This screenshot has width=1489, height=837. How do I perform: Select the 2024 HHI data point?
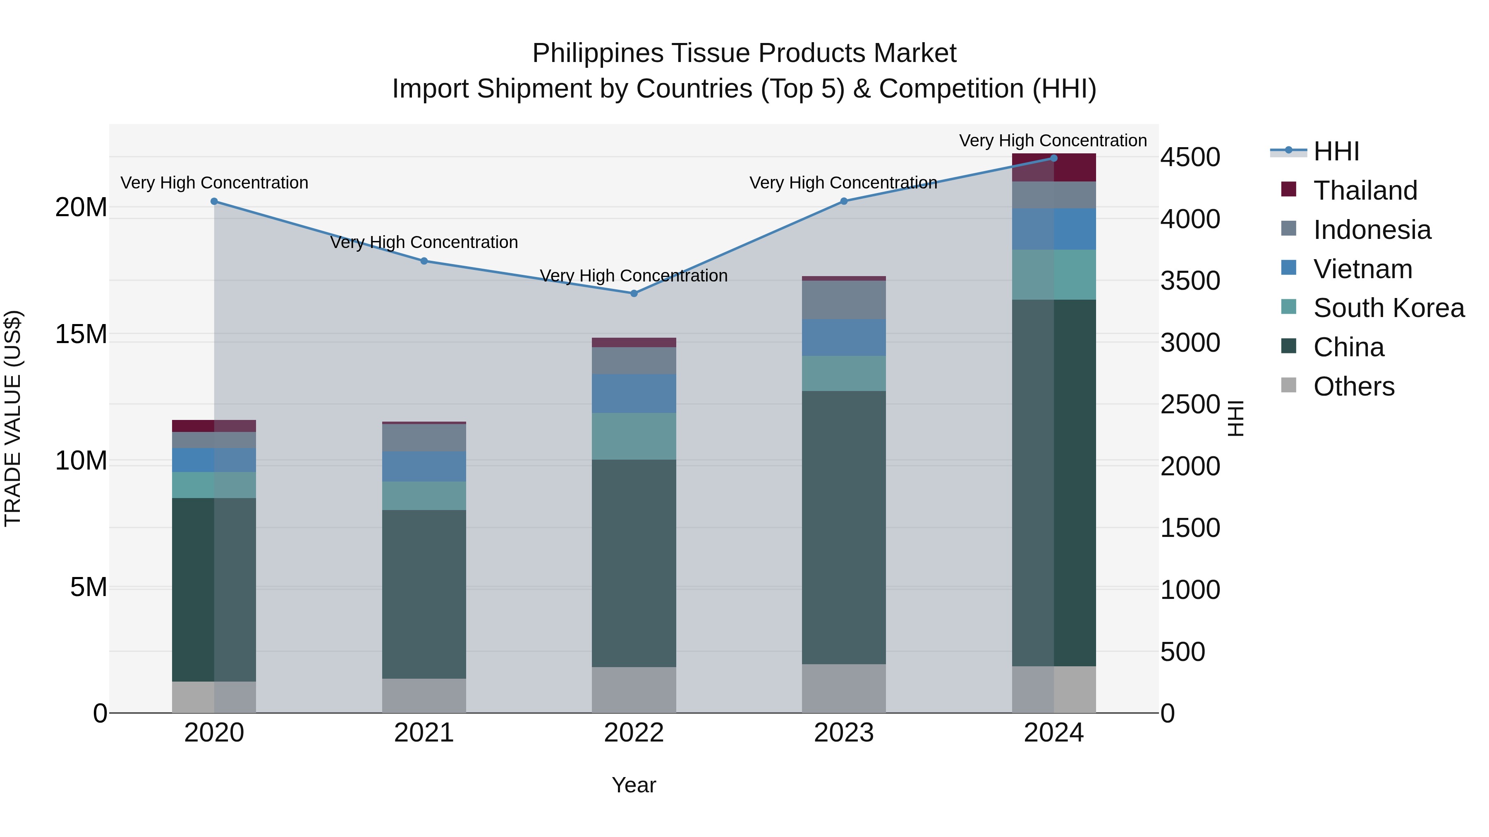pos(1053,158)
